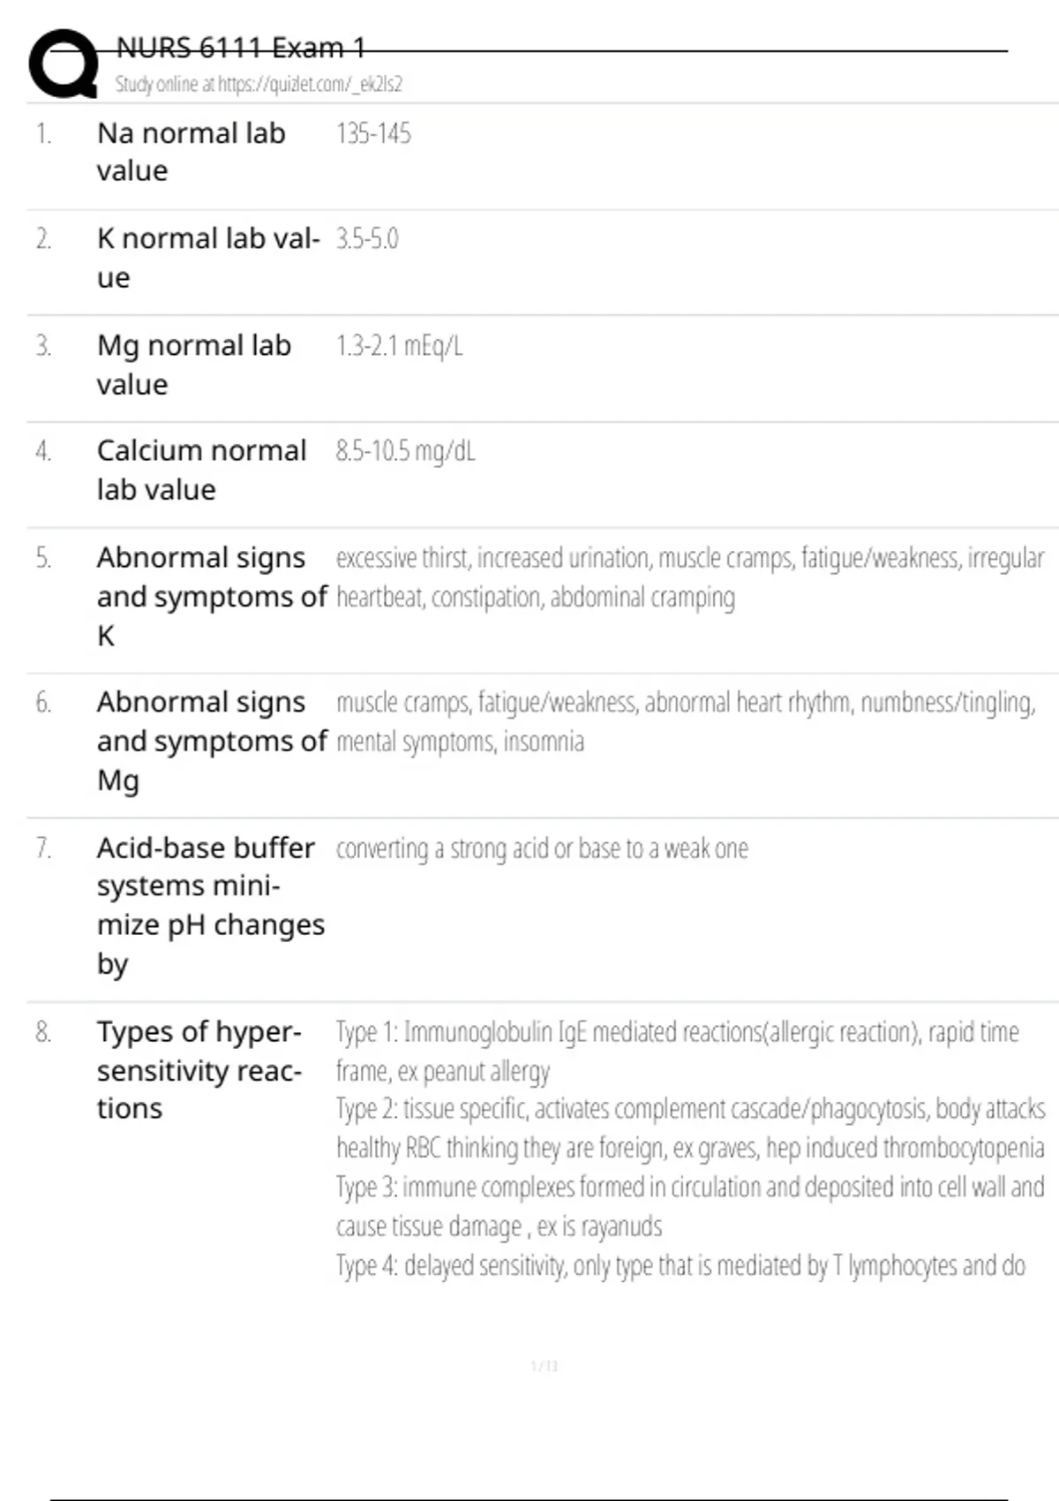Click the excessive thirst symptoms definition

[x=688, y=577]
